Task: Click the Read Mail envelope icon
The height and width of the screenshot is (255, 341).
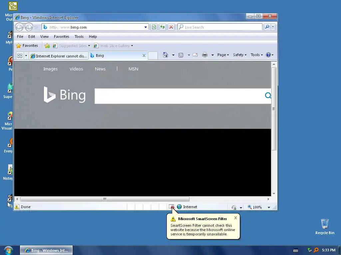Action: tap(195, 55)
